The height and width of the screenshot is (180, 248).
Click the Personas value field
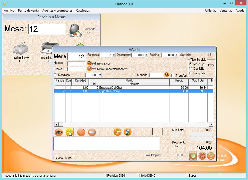106,55
